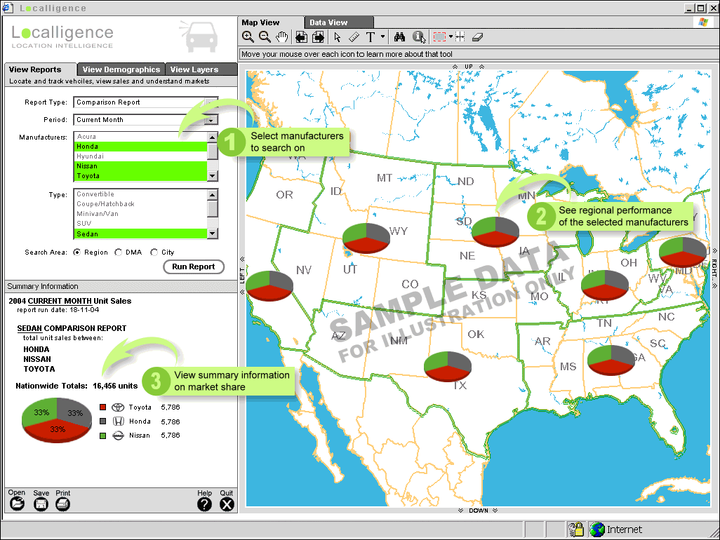Pan map LEFT using side arrows
720x540 pixels.
click(x=242, y=276)
